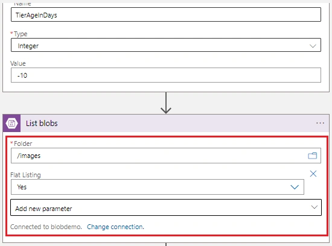Click the Connected to blobdemo text

(x=46, y=227)
